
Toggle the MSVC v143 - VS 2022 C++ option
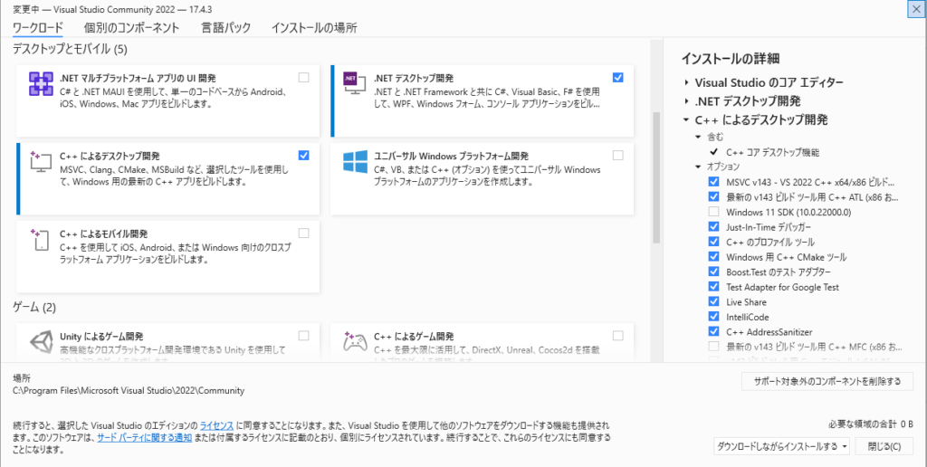click(713, 182)
